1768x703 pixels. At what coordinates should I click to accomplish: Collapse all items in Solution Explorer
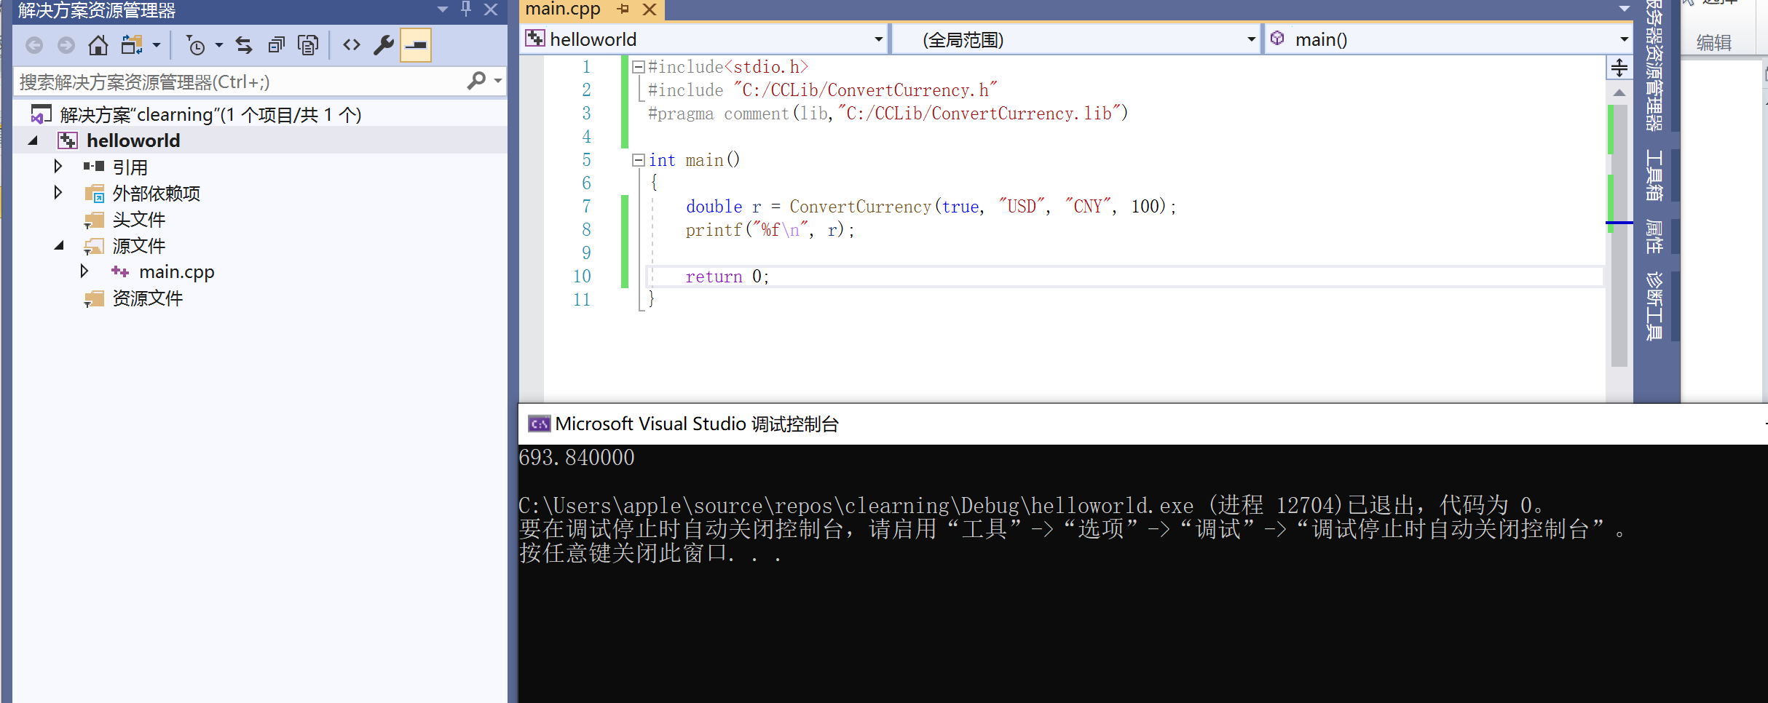point(276,44)
